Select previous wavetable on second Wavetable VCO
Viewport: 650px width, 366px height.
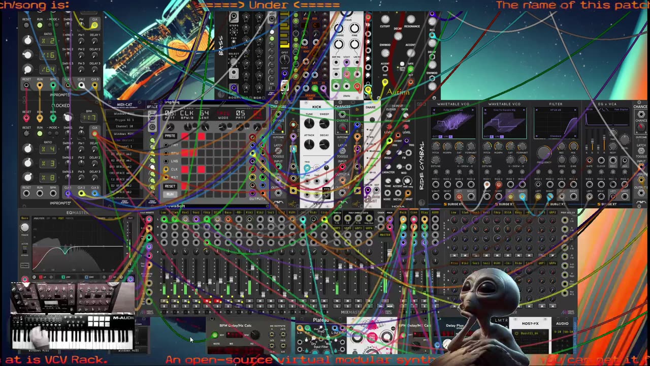(x=484, y=110)
